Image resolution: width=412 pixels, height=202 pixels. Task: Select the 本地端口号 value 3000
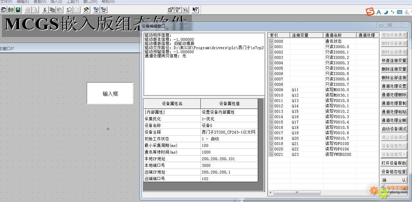(229, 165)
